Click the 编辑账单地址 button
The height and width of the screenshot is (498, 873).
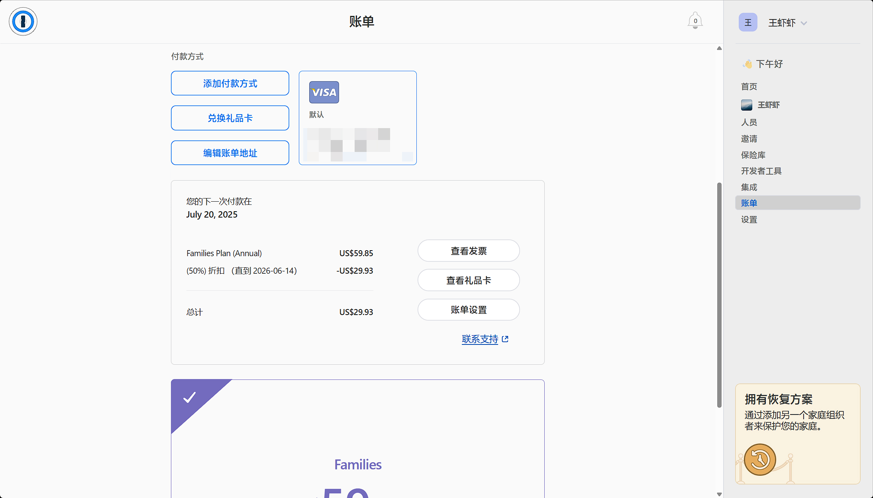[x=230, y=153]
